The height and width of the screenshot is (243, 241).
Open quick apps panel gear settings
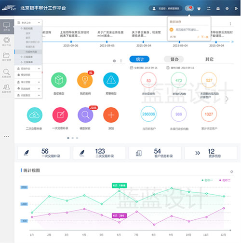point(114,61)
